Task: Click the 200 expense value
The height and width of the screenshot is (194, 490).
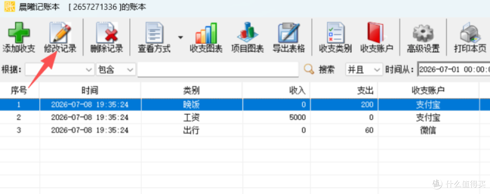Action: pyautogui.click(x=367, y=104)
